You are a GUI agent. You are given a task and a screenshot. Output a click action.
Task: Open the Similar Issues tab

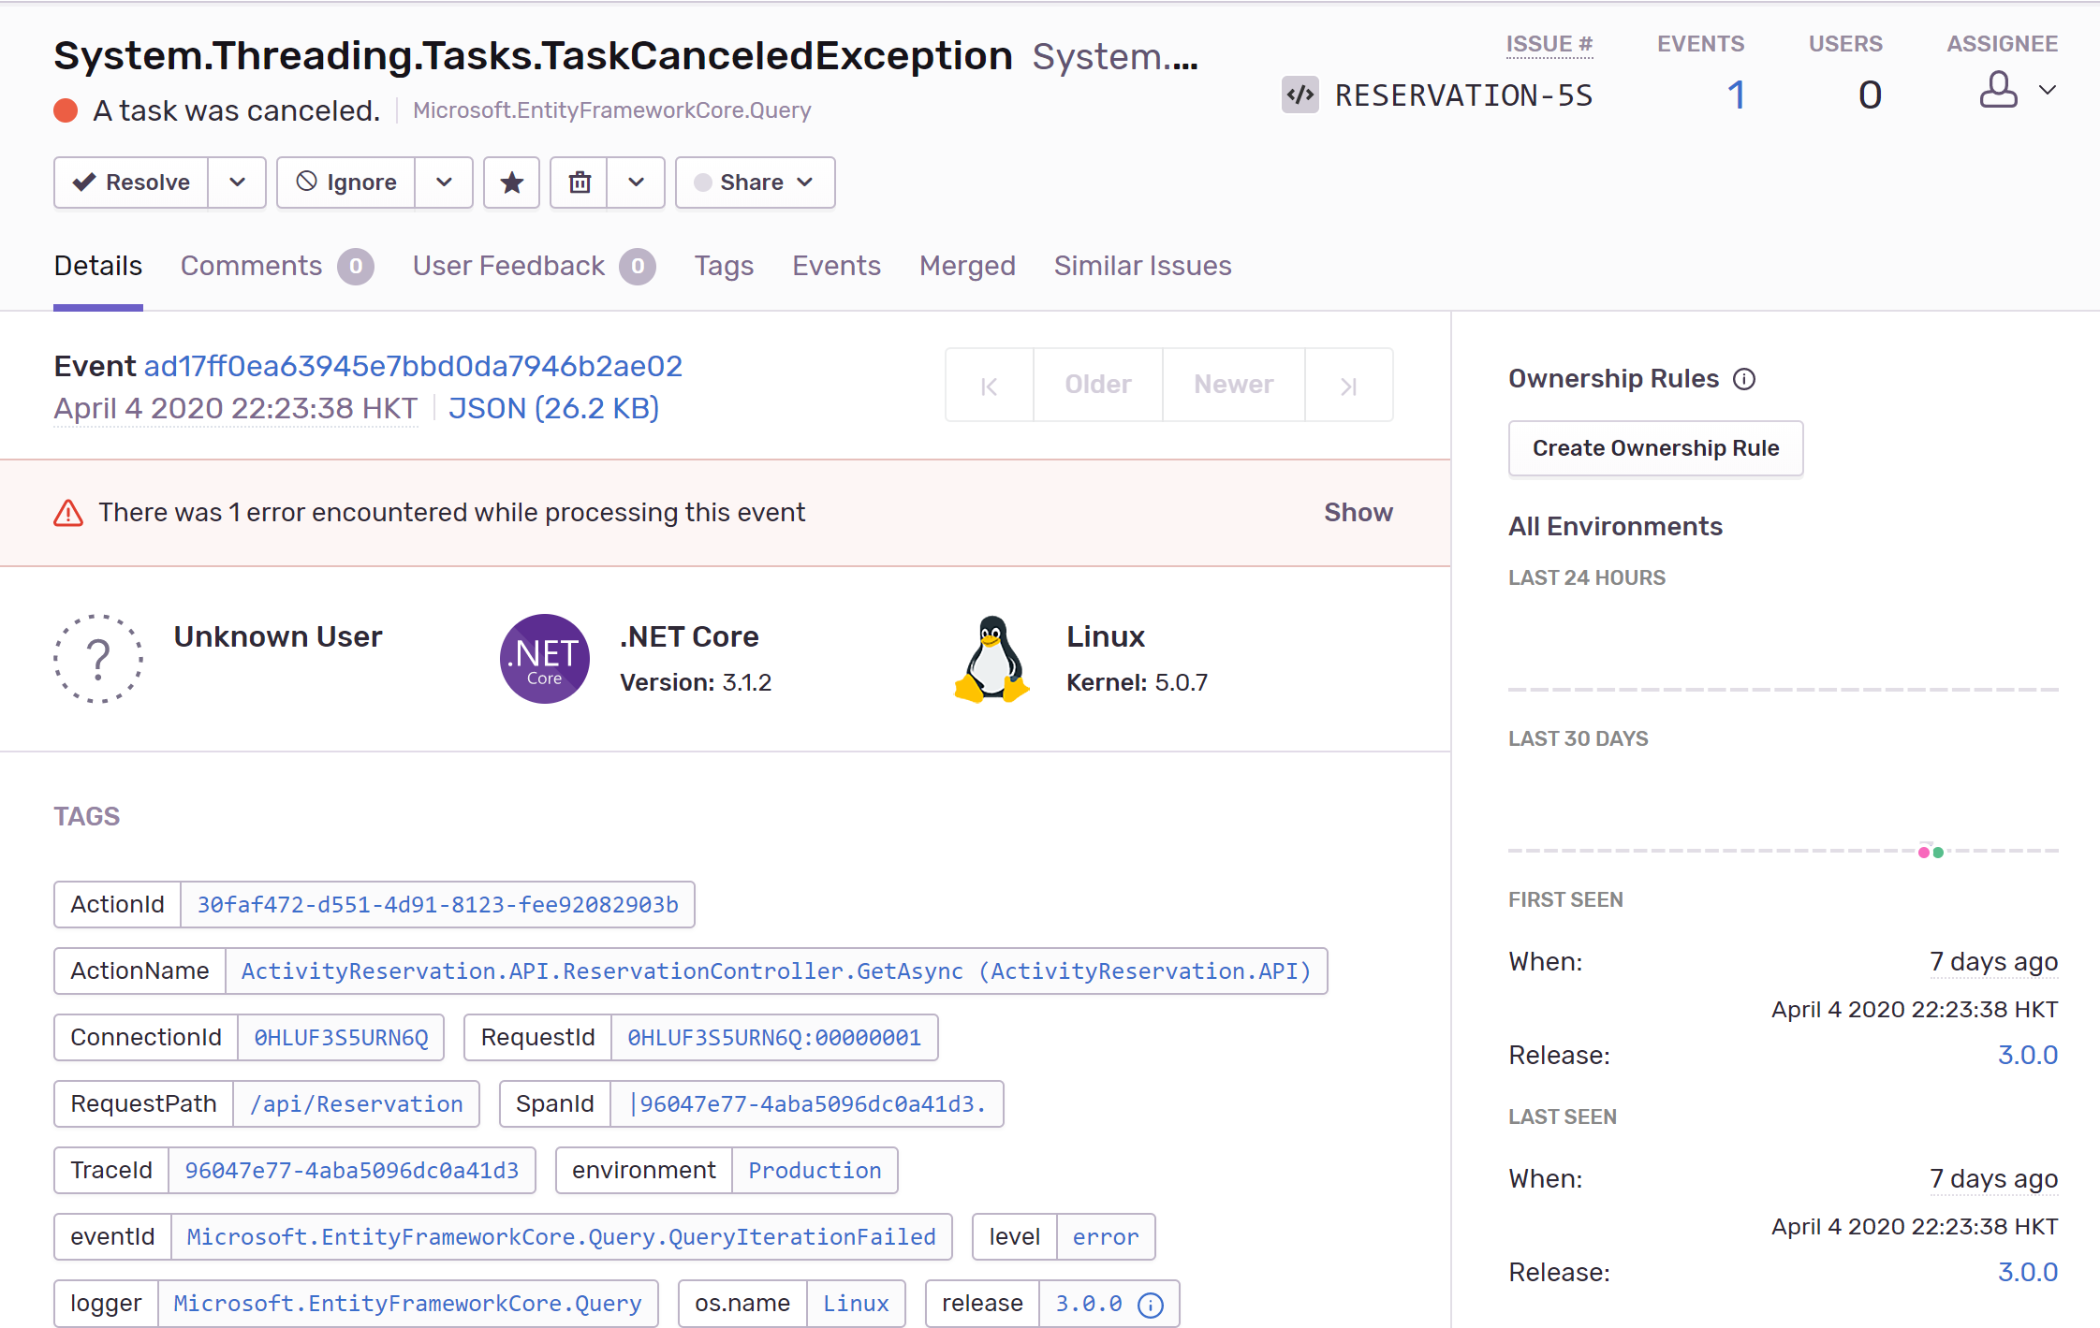(x=1142, y=266)
